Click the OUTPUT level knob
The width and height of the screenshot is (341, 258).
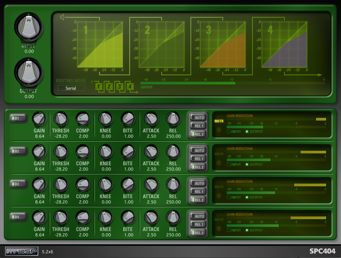click(28, 72)
